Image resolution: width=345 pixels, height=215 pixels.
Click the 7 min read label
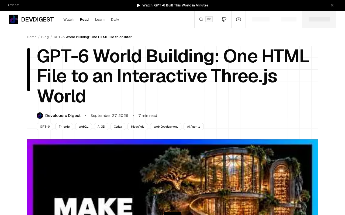pyautogui.click(x=148, y=116)
